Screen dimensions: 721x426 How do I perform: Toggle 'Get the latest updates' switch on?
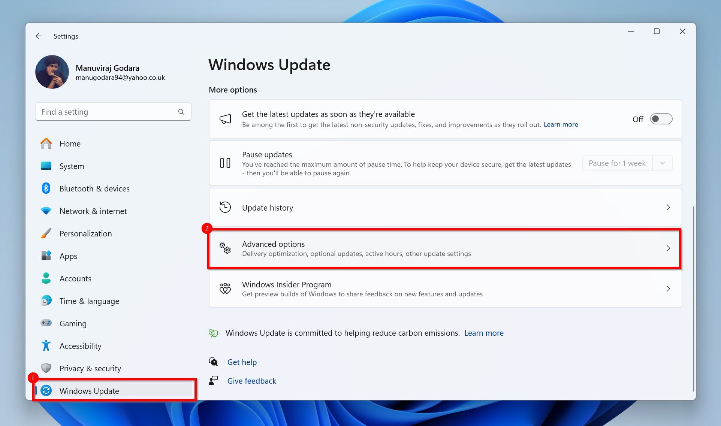661,119
